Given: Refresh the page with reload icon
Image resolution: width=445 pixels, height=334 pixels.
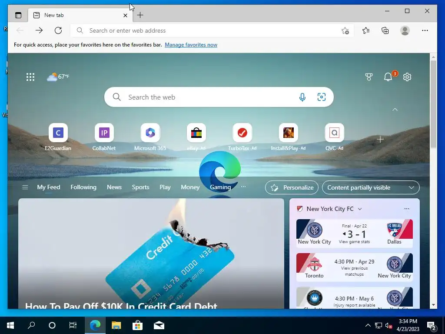Looking at the screenshot, I should (58, 30).
